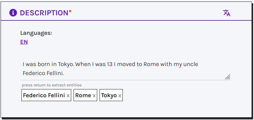The height and width of the screenshot is (120, 254).
Task: Remove the Tokyo entity tag
Action: tap(120, 95)
